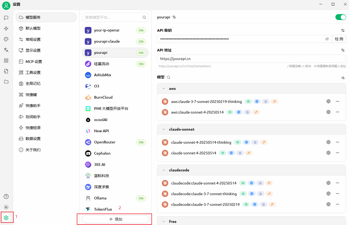Run model health check icon
Screen dimensions: 349x225
343,78
